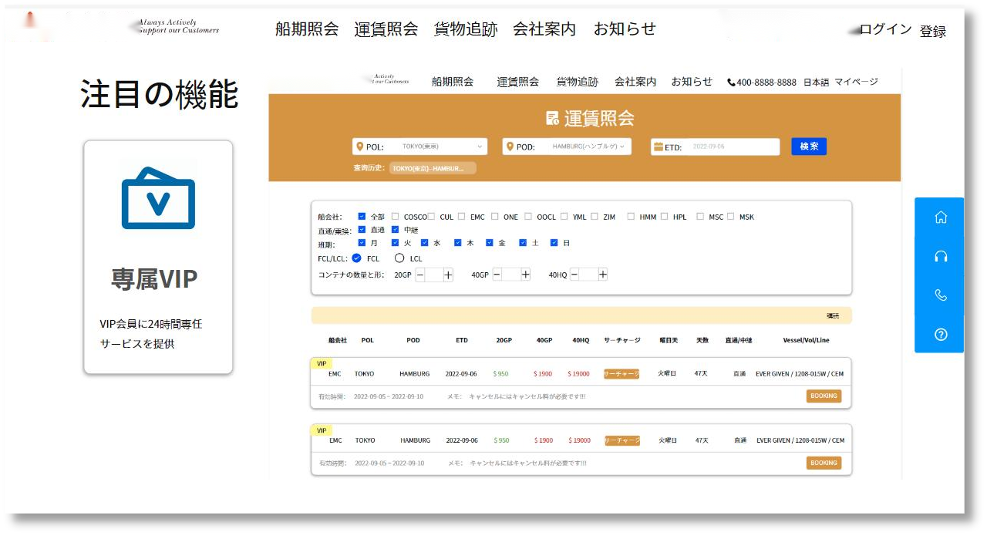
Task: Select the LCL radio button
Action: coord(399,258)
